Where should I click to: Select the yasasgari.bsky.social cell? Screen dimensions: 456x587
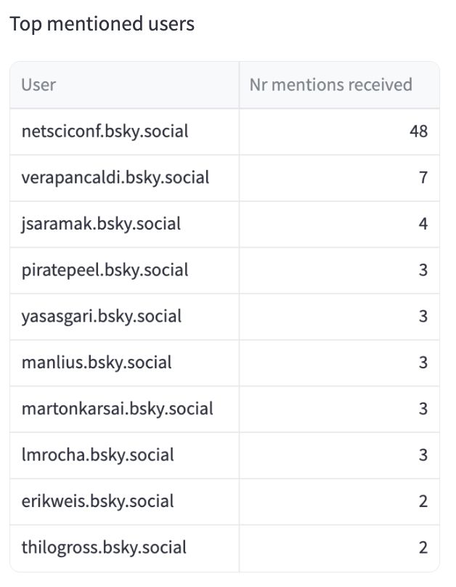125,317
